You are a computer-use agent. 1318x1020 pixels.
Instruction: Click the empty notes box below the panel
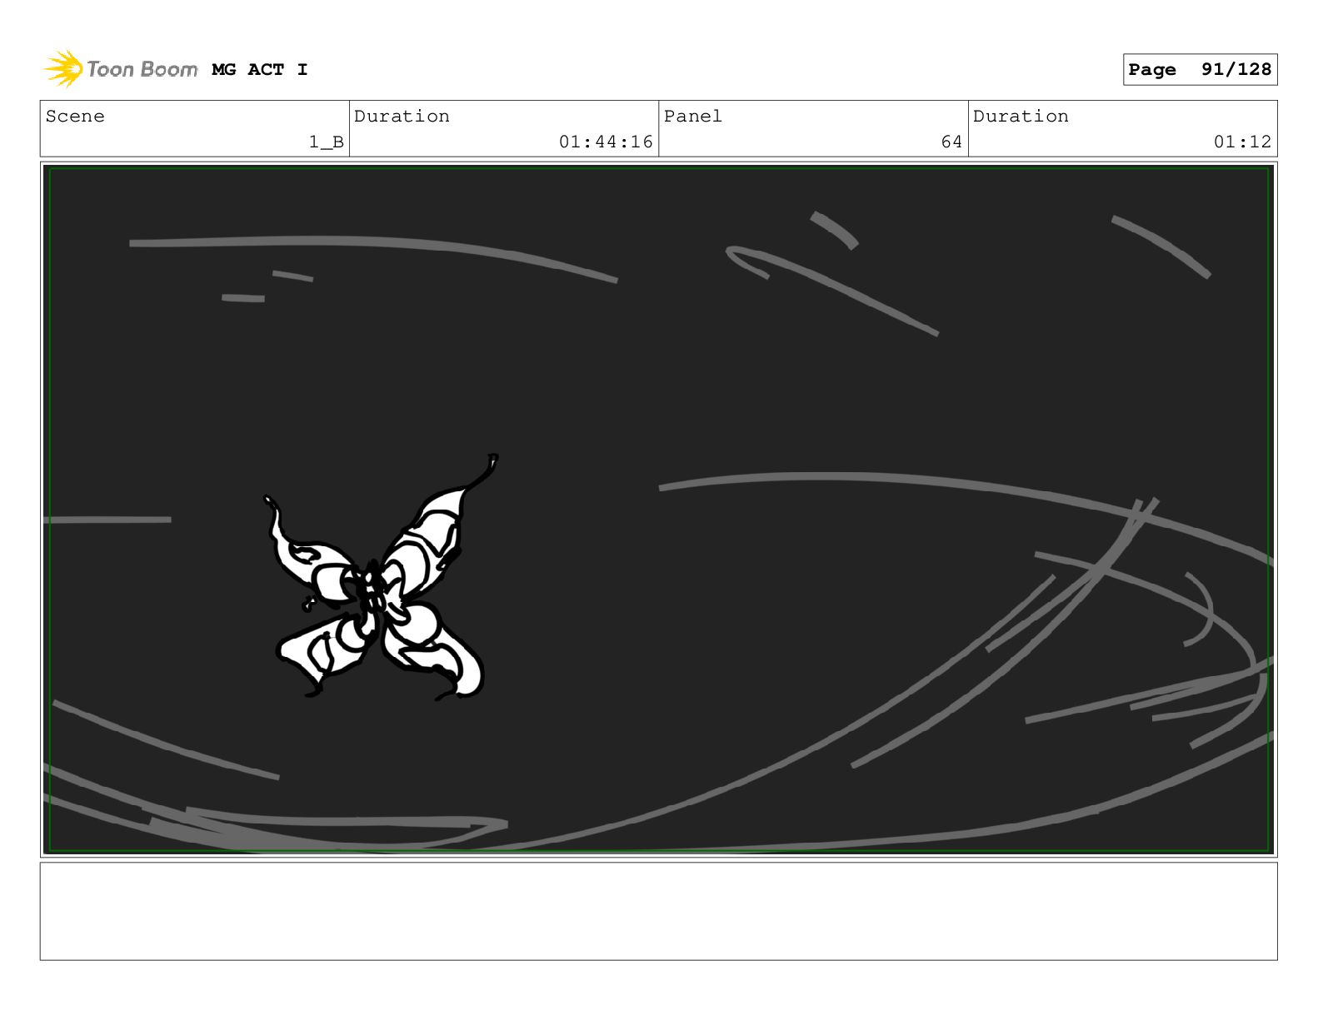(x=658, y=911)
